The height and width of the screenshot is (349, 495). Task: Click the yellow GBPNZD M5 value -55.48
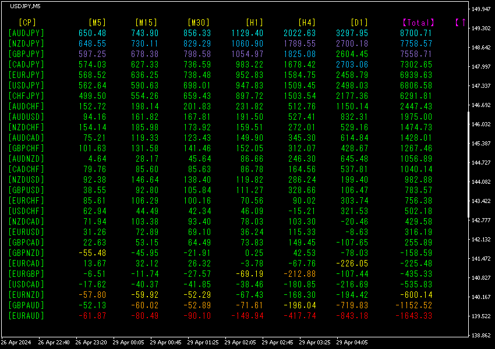point(92,253)
